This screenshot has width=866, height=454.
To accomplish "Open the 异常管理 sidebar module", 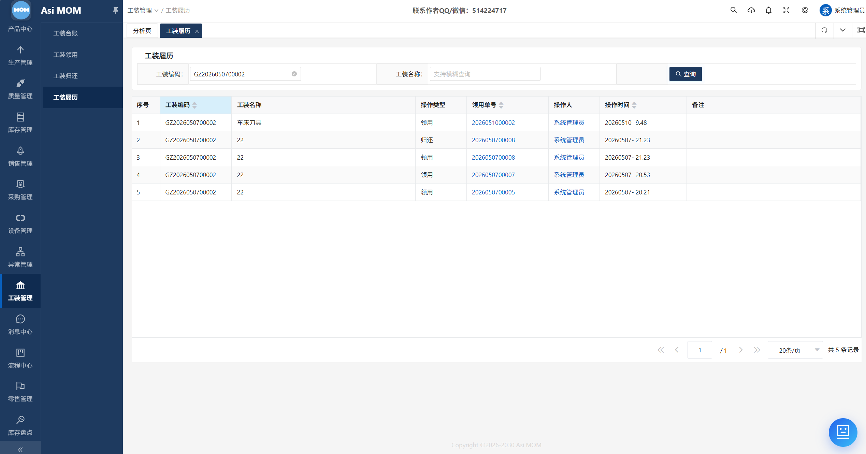I will [20, 258].
